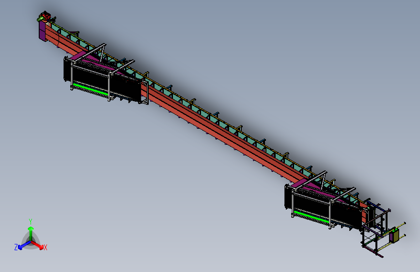Select the drive motor at the conveyor's upper end
The width and height of the screenshot is (420, 272).
click(45, 17)
